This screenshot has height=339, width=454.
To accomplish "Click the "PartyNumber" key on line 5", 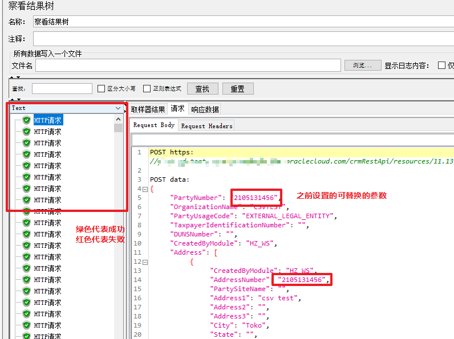I will coord(196,198).
